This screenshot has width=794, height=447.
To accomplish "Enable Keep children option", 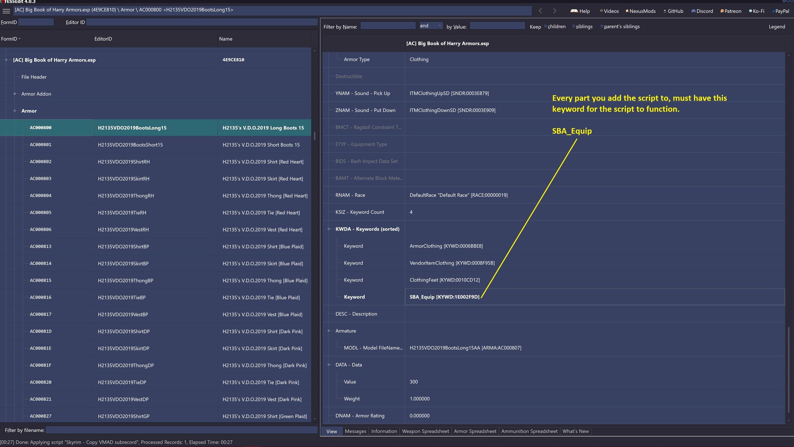I will 555,26.
